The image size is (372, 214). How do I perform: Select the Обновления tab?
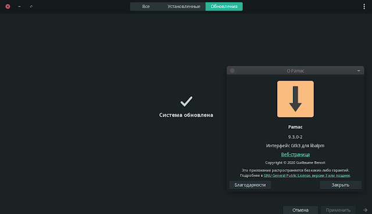coord(224,6)
